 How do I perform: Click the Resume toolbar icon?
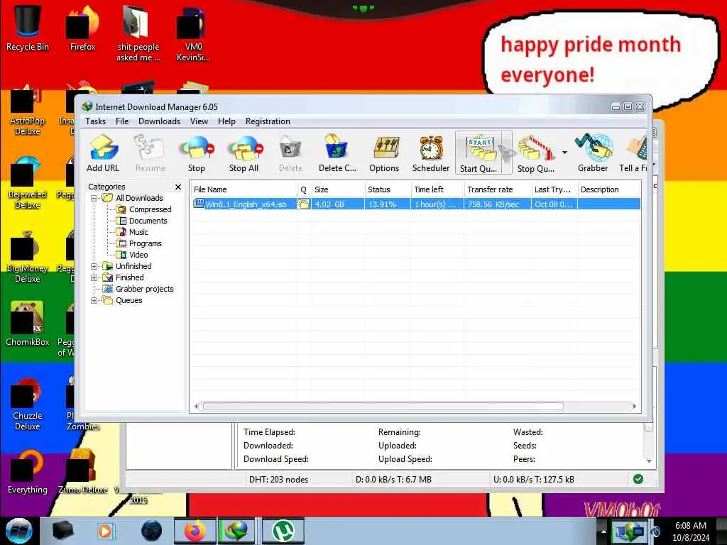[151, 153]
